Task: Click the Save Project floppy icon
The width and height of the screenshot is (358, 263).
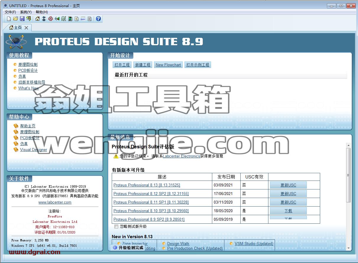Action: (22, 19)
